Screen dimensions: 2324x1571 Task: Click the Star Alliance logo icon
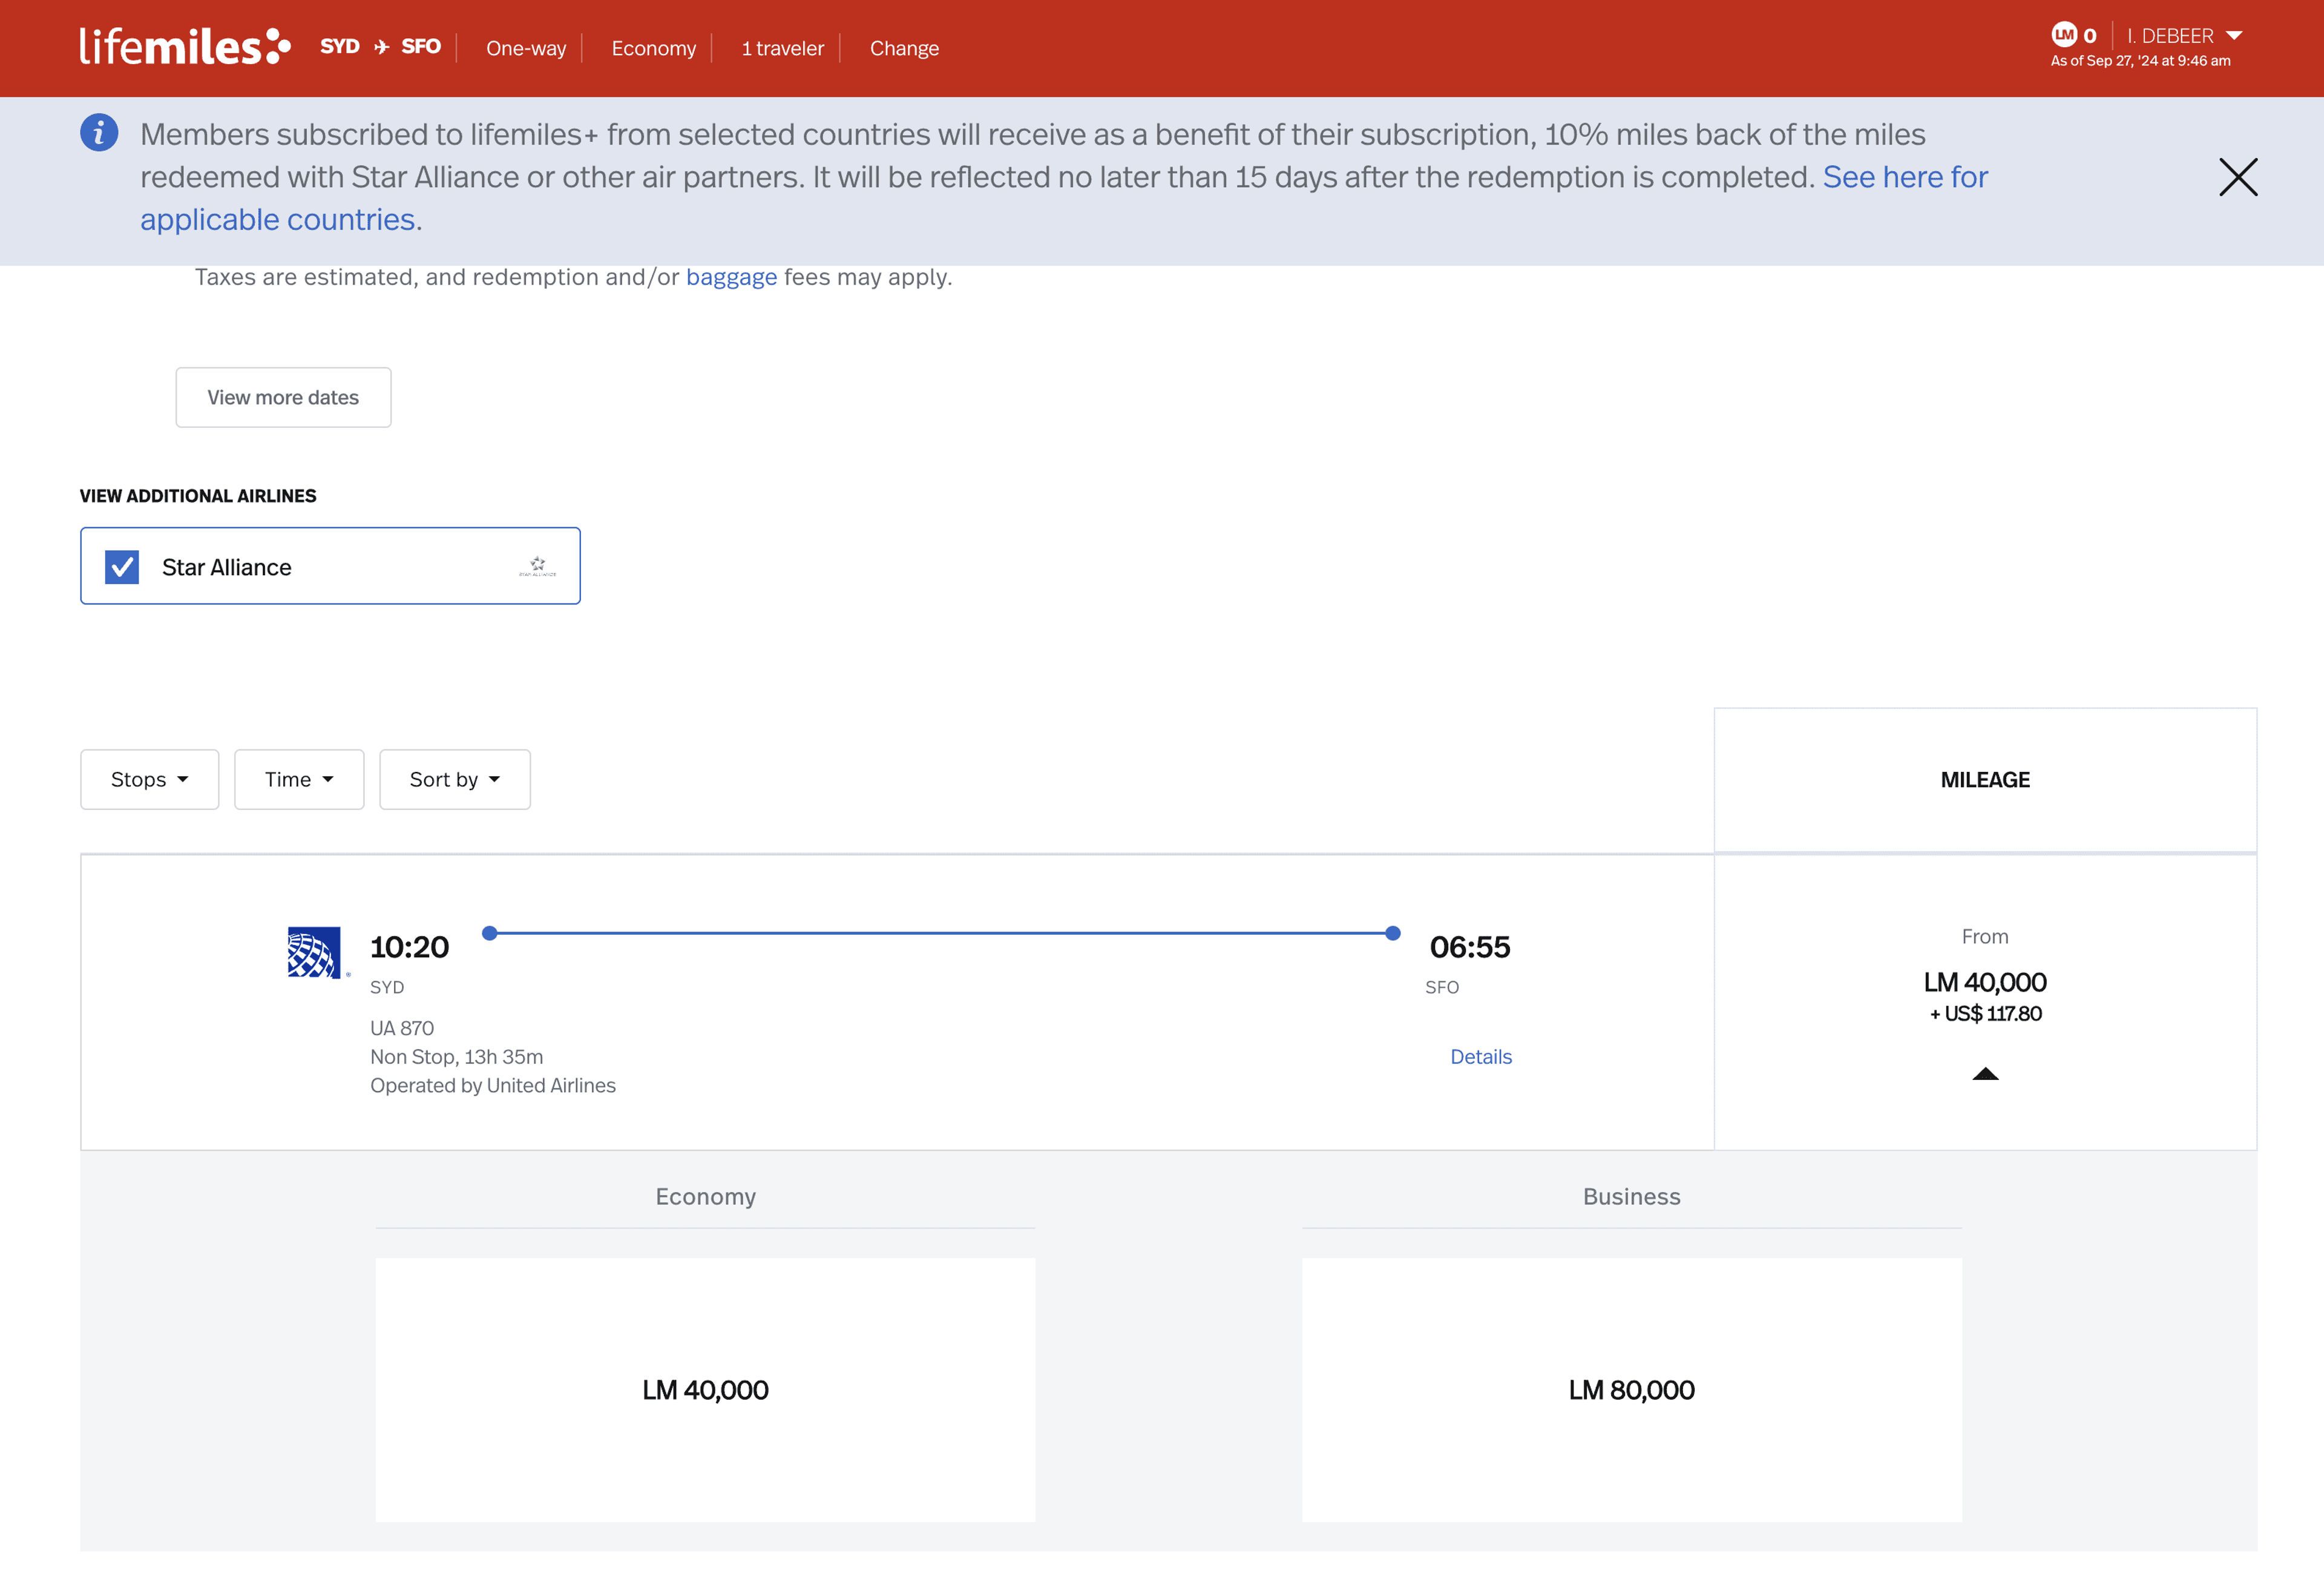pos(537,567)
